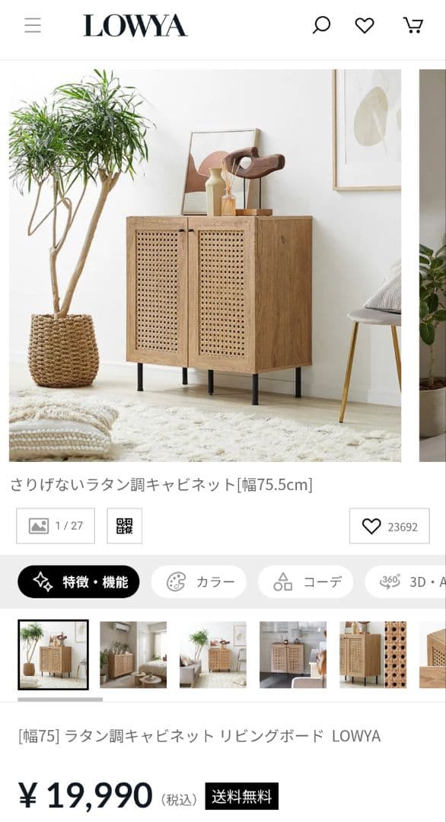The width and height of the screenshot is (446, 822).
Task: Switch to the コーデ tab
Action: (305, 582)
